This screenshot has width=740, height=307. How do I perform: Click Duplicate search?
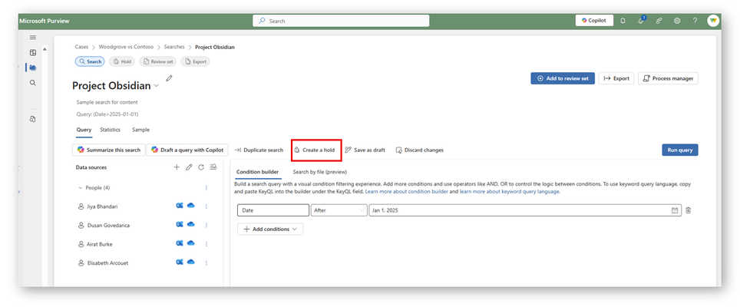pos(259,150)
